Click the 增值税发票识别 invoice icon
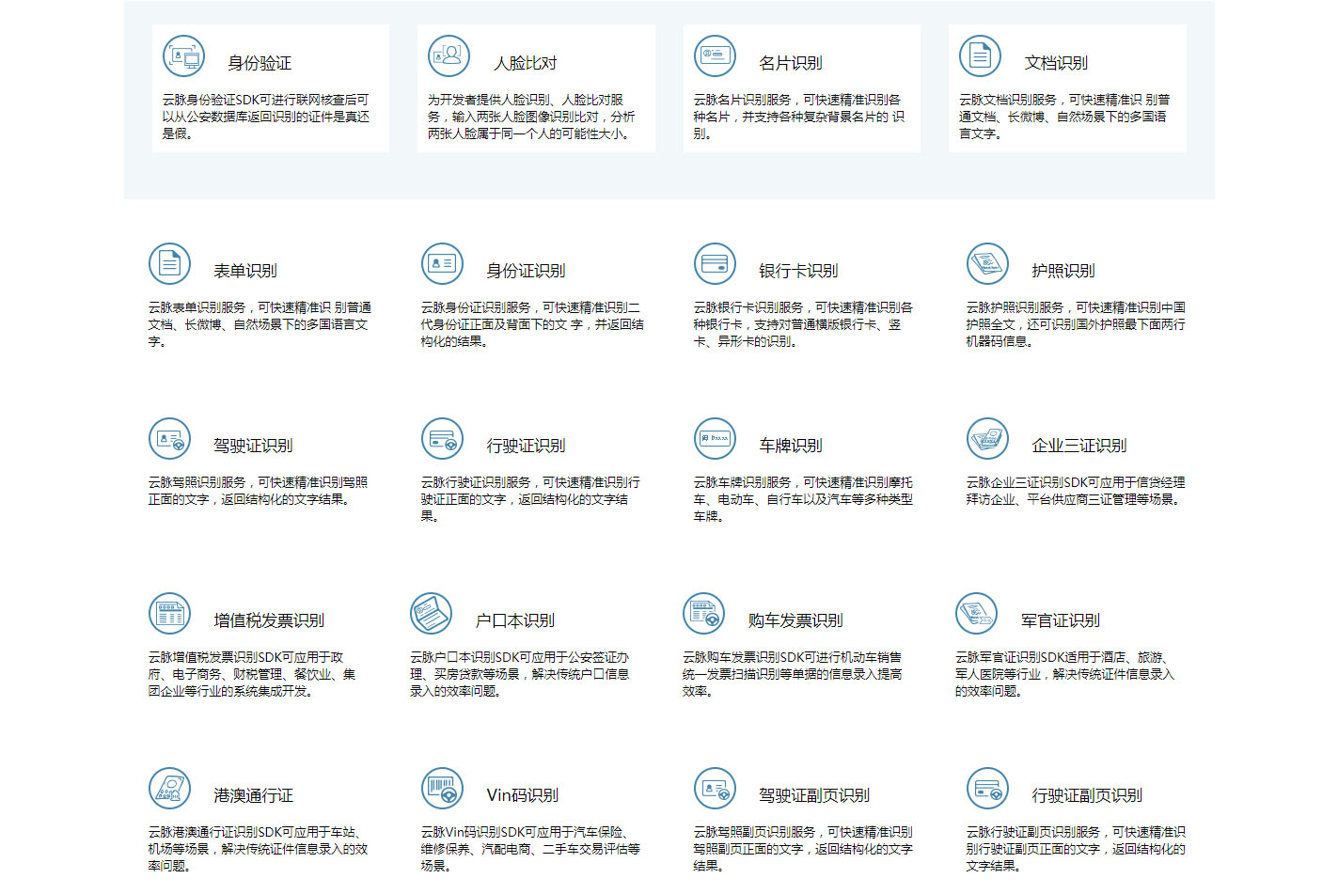 (x=169, y=613)
